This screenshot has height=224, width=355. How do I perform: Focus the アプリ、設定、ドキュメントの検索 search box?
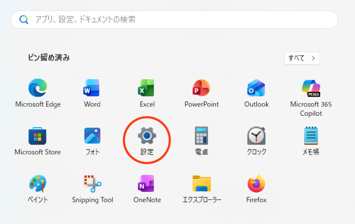[x=175, y=19]
